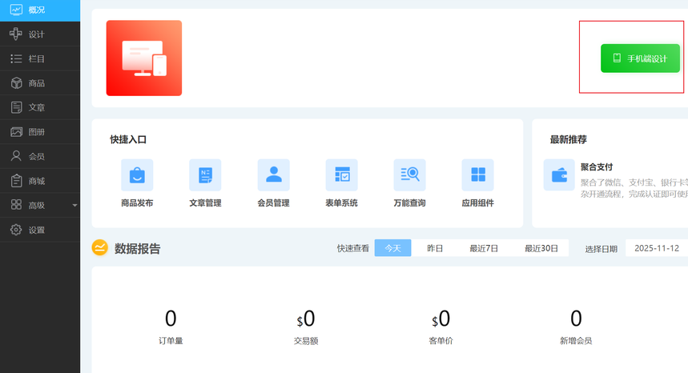Click the 聚合支付 wallet icon
Viewport: 688px width, 373px height.
(558, 174)
